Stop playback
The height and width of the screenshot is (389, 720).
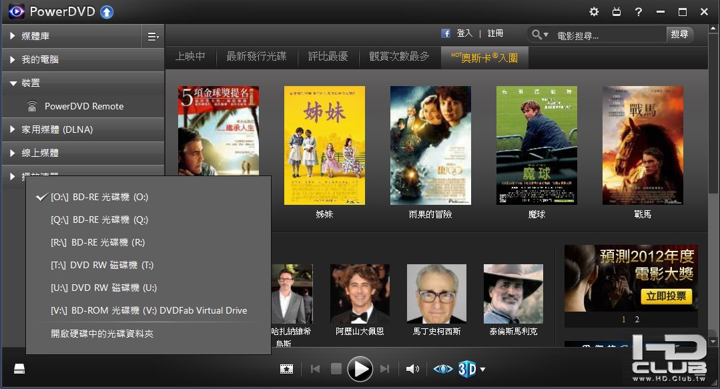point(336,369)
